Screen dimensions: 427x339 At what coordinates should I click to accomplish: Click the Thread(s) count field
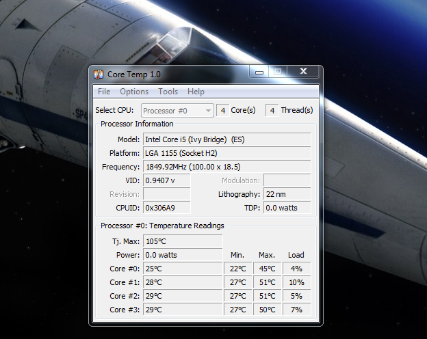pyautogui.click(x=272, y=111)
